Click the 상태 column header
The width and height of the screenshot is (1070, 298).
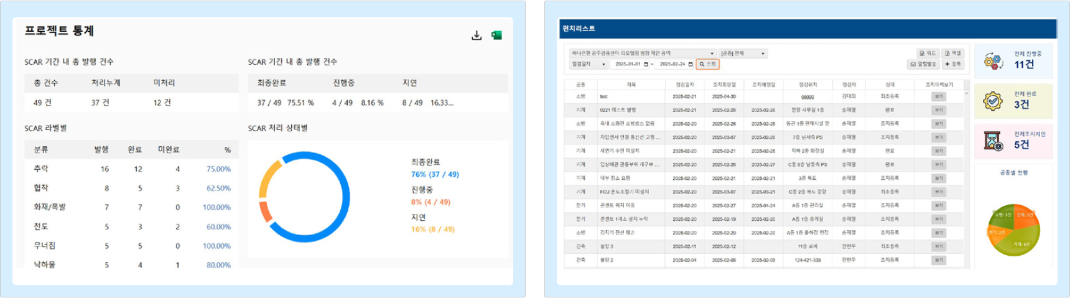pyautogui.click(x=890, y=85)
